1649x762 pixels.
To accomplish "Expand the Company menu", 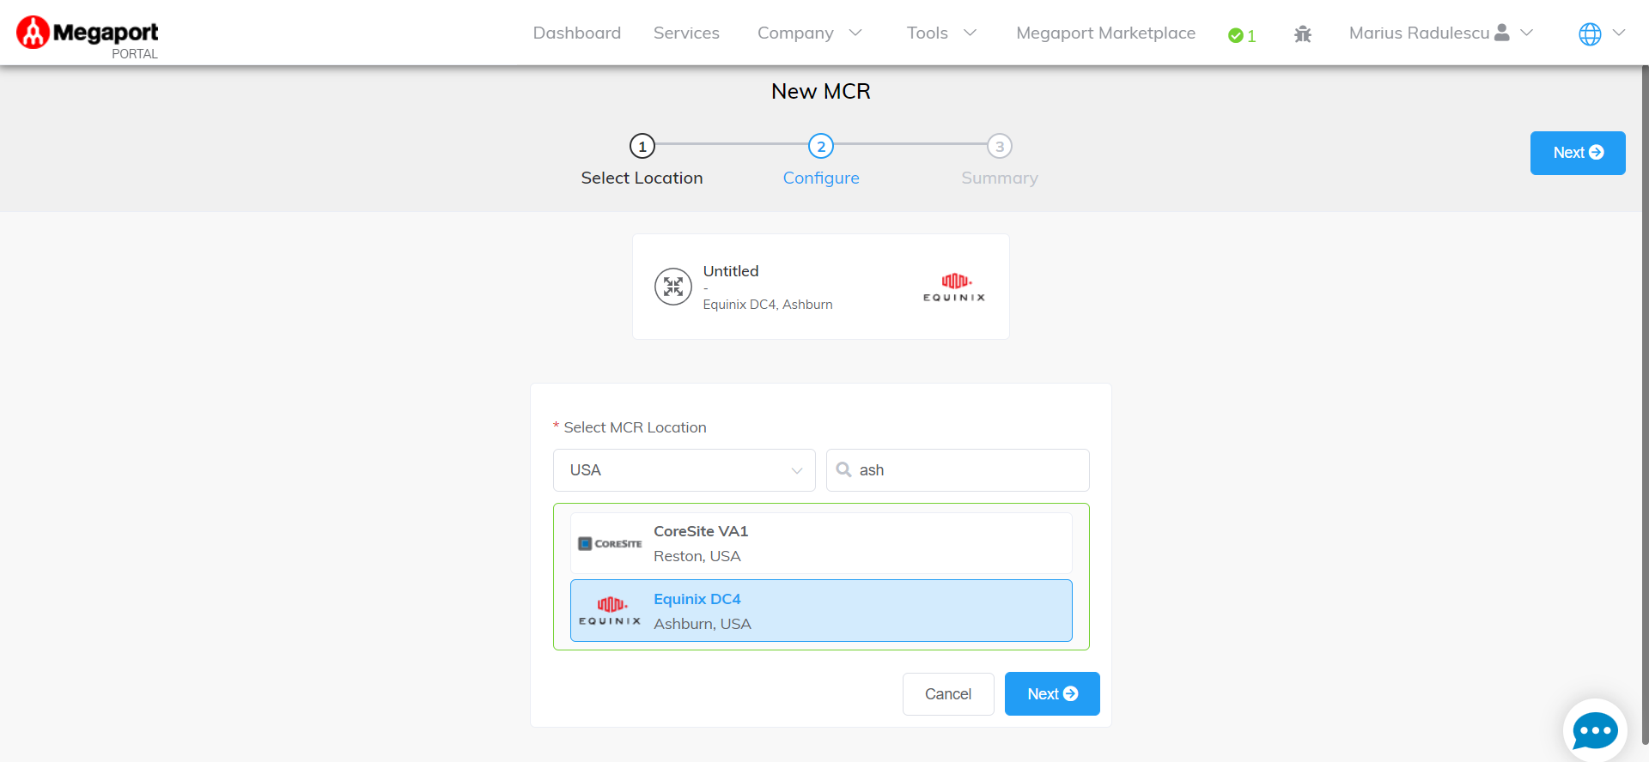I will (x=809, y=33).
